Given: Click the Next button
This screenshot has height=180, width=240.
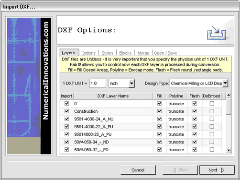Looking at the screenshot, I should pyautogui.click(x=217, y=170).
